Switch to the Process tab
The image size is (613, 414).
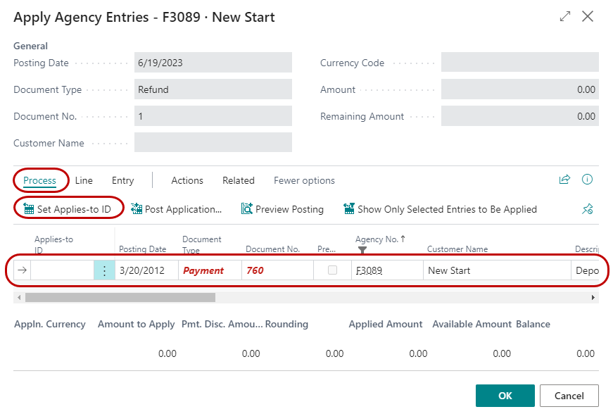coord(39,180)
